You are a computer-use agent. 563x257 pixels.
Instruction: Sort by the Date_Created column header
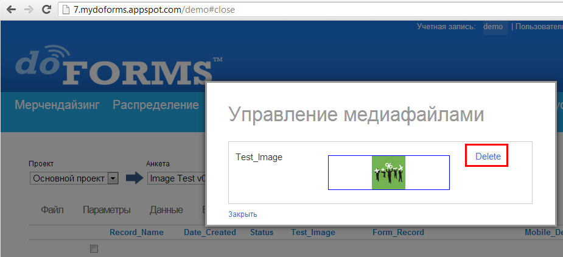point(209,232)
